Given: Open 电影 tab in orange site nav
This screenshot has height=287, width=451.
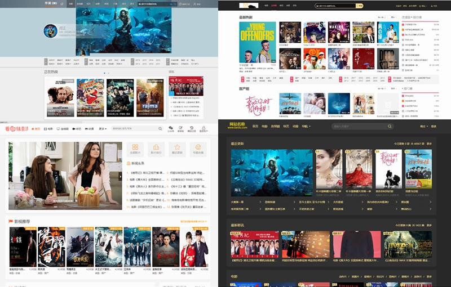Looking at the screenshot, I should coord(48,129).
